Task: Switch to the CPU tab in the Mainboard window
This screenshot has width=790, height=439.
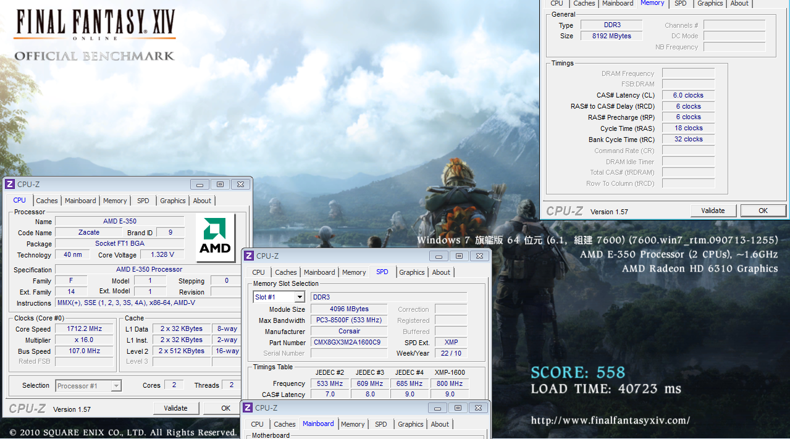Action: point(258,424)
